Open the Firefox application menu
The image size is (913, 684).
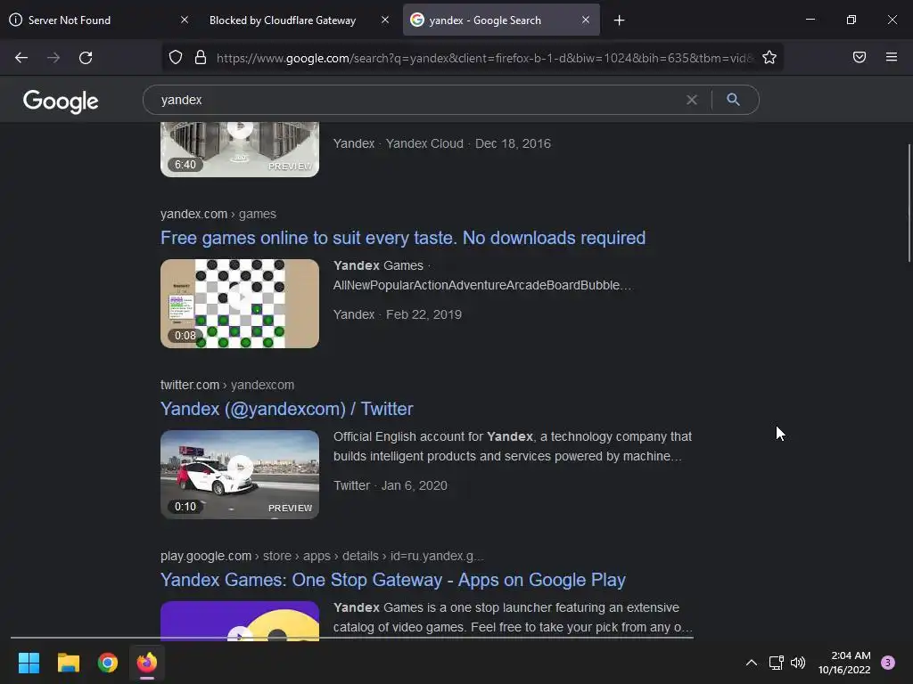click(891, 57)
